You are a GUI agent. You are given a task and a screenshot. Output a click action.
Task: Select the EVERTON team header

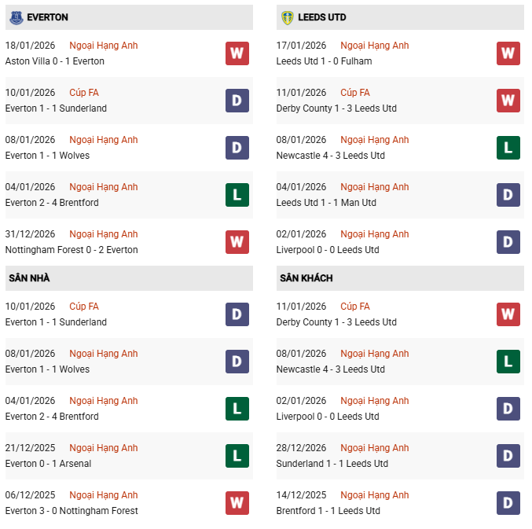[47, 17]
